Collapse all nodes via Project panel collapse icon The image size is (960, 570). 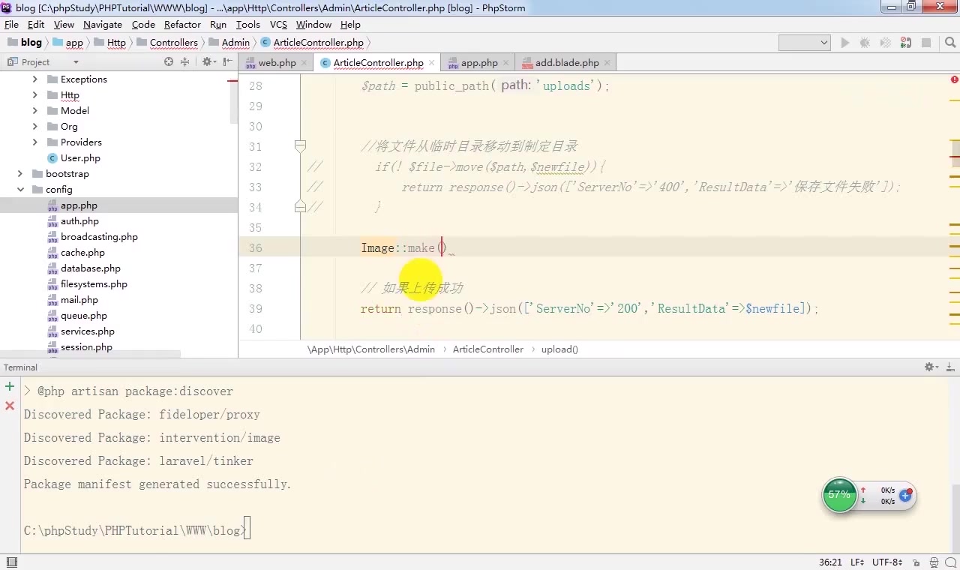185,61
